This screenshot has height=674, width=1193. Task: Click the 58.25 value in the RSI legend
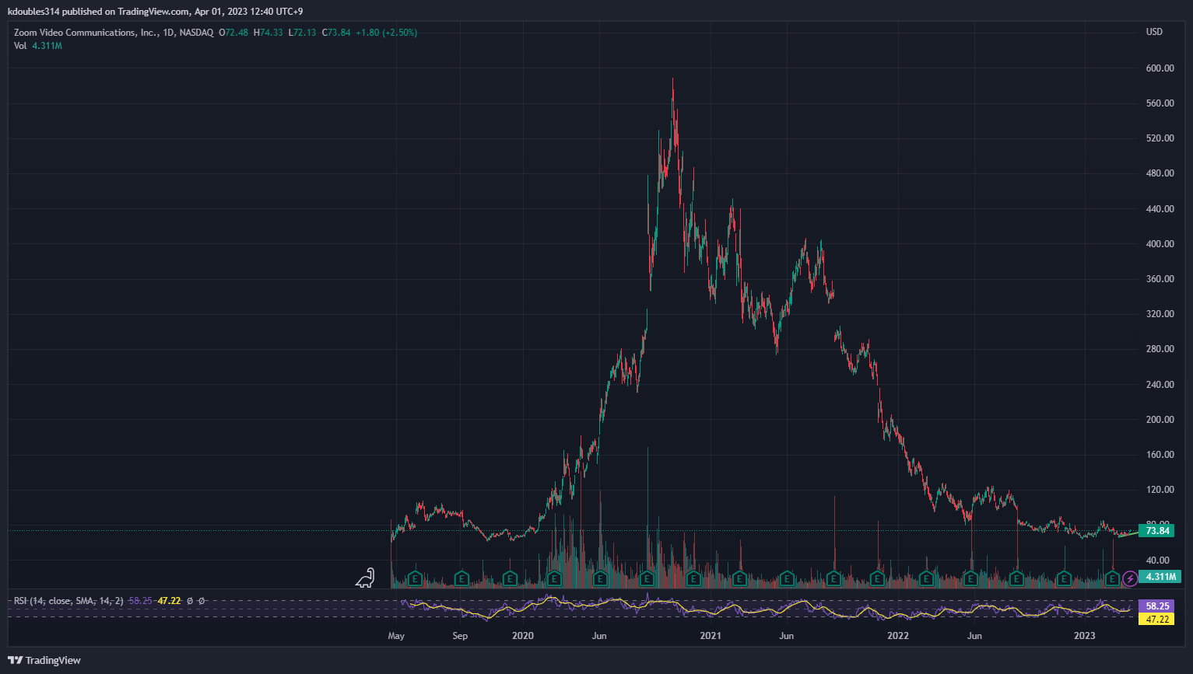[x=140, y=601]
